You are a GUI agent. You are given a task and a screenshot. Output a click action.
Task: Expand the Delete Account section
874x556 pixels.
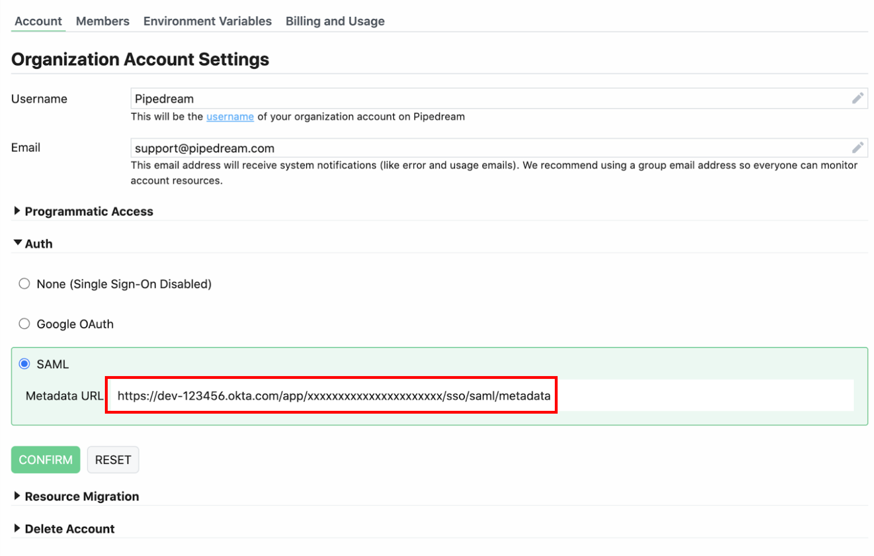click(69, 529)
